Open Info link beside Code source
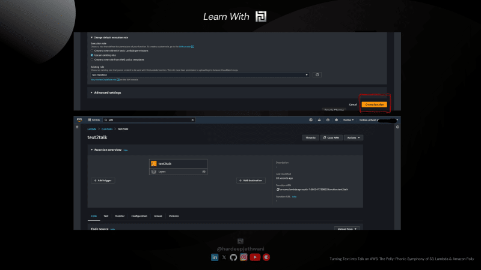Screen dimensions: 481x270 (112, 229)
